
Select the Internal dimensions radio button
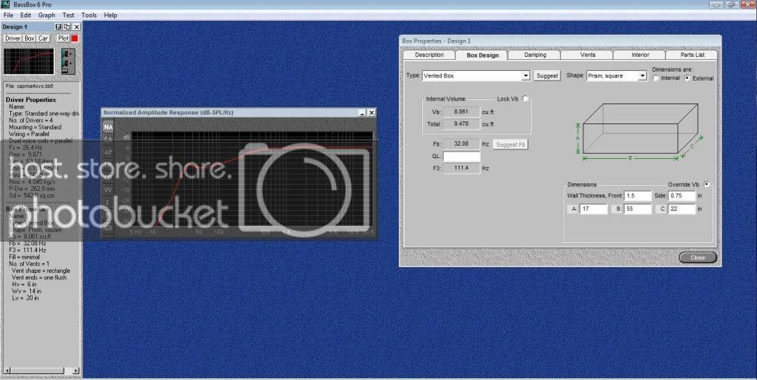point(656,78)
